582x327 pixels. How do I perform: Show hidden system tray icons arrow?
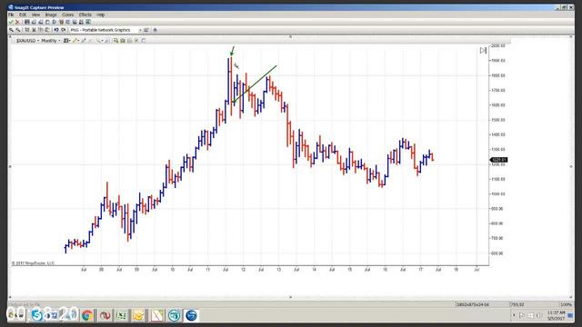[514, 315]
